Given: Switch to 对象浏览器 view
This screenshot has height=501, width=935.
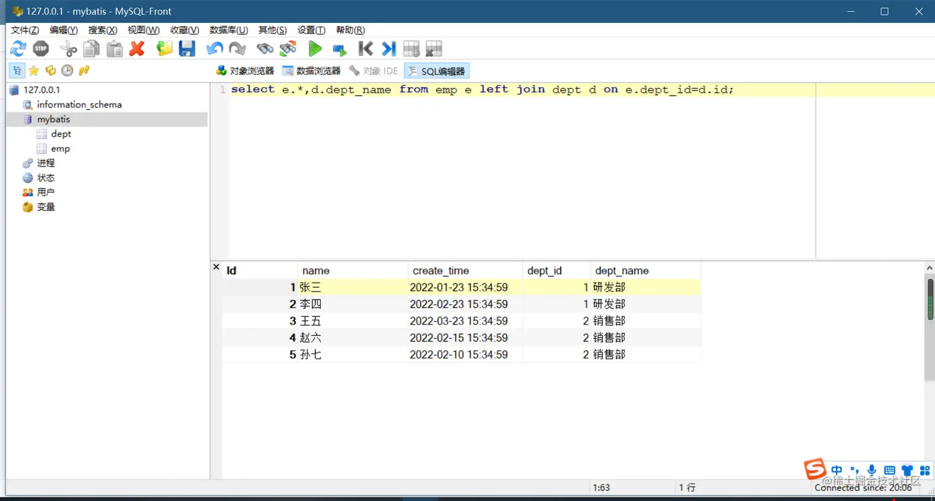Looking at the screenshot, I should [245, 71].
